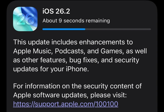This screenshot has height=112, width=164.
Task: Tap the word iPhone. ending first paragraph
Action: (x=77, y=69)
